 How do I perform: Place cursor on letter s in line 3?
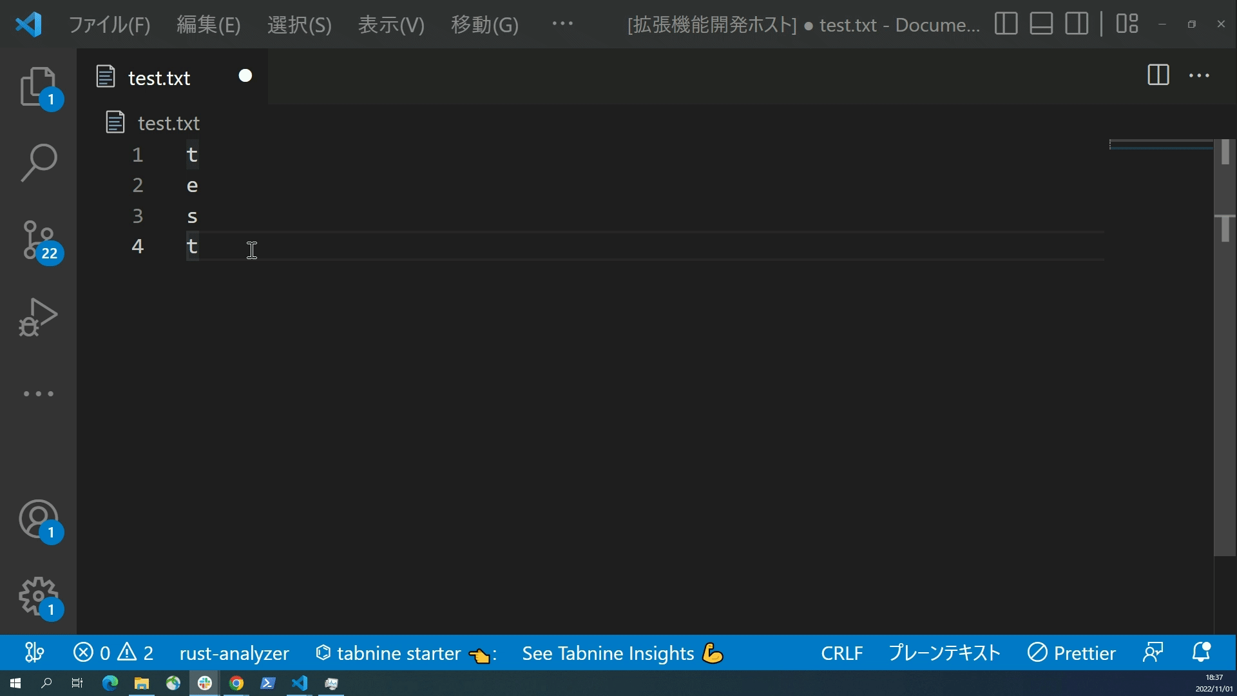coord(192,217)
